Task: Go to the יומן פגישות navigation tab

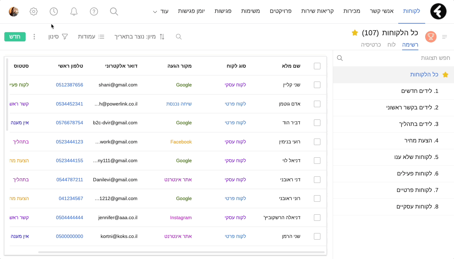Action: 191,11
